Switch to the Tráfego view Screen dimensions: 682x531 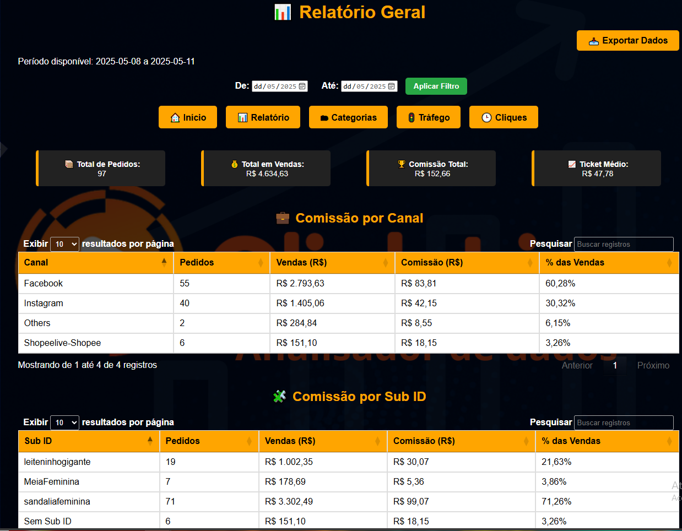click(x=428, y=117)
